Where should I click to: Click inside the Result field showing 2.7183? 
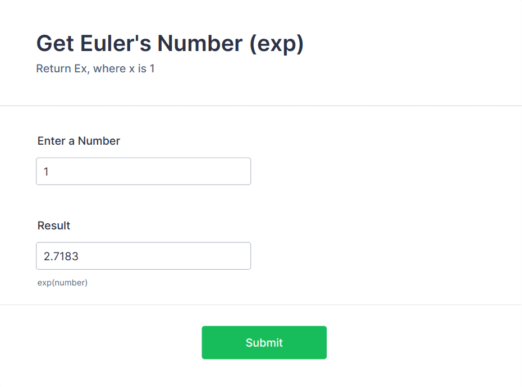tap(143, 255)
